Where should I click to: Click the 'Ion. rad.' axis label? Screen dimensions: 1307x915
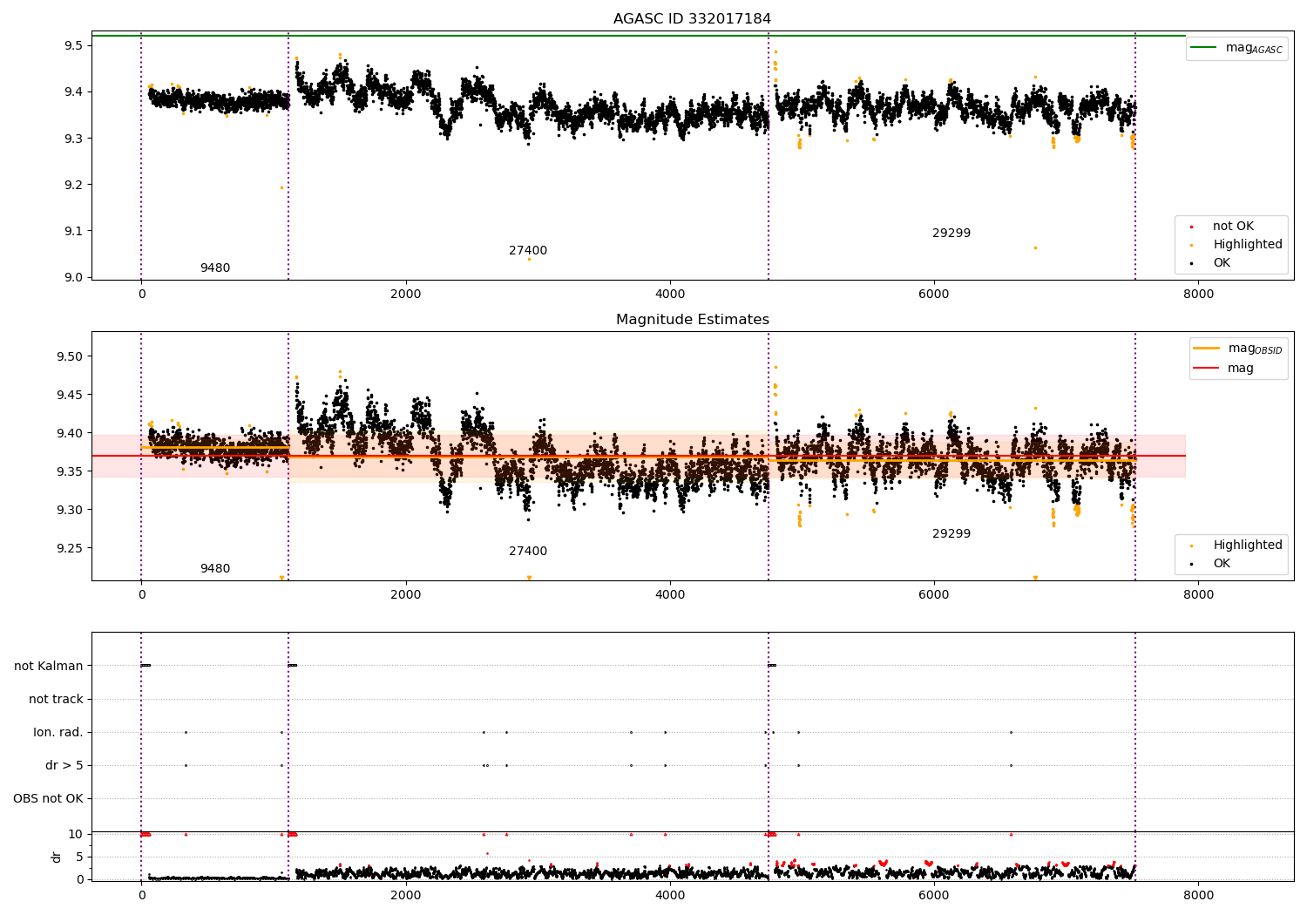(58, 733)
